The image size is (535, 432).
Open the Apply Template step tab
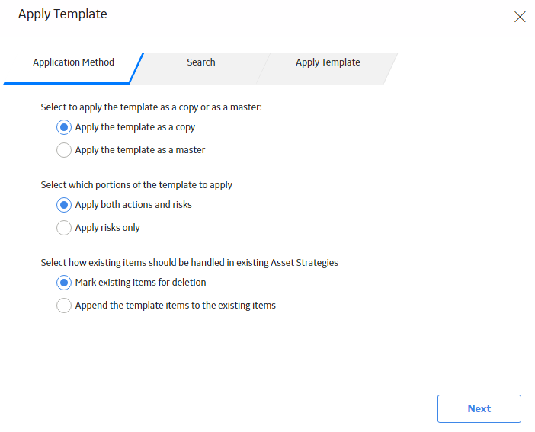click(328, 62)
